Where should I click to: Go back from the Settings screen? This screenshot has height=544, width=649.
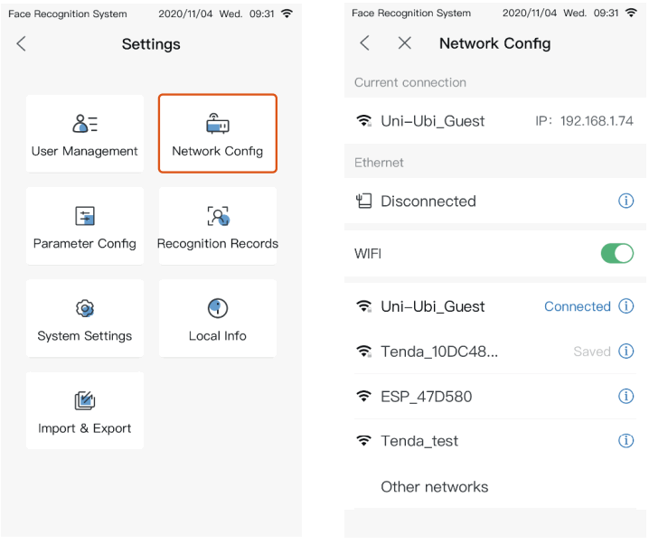tap(22, 44)
